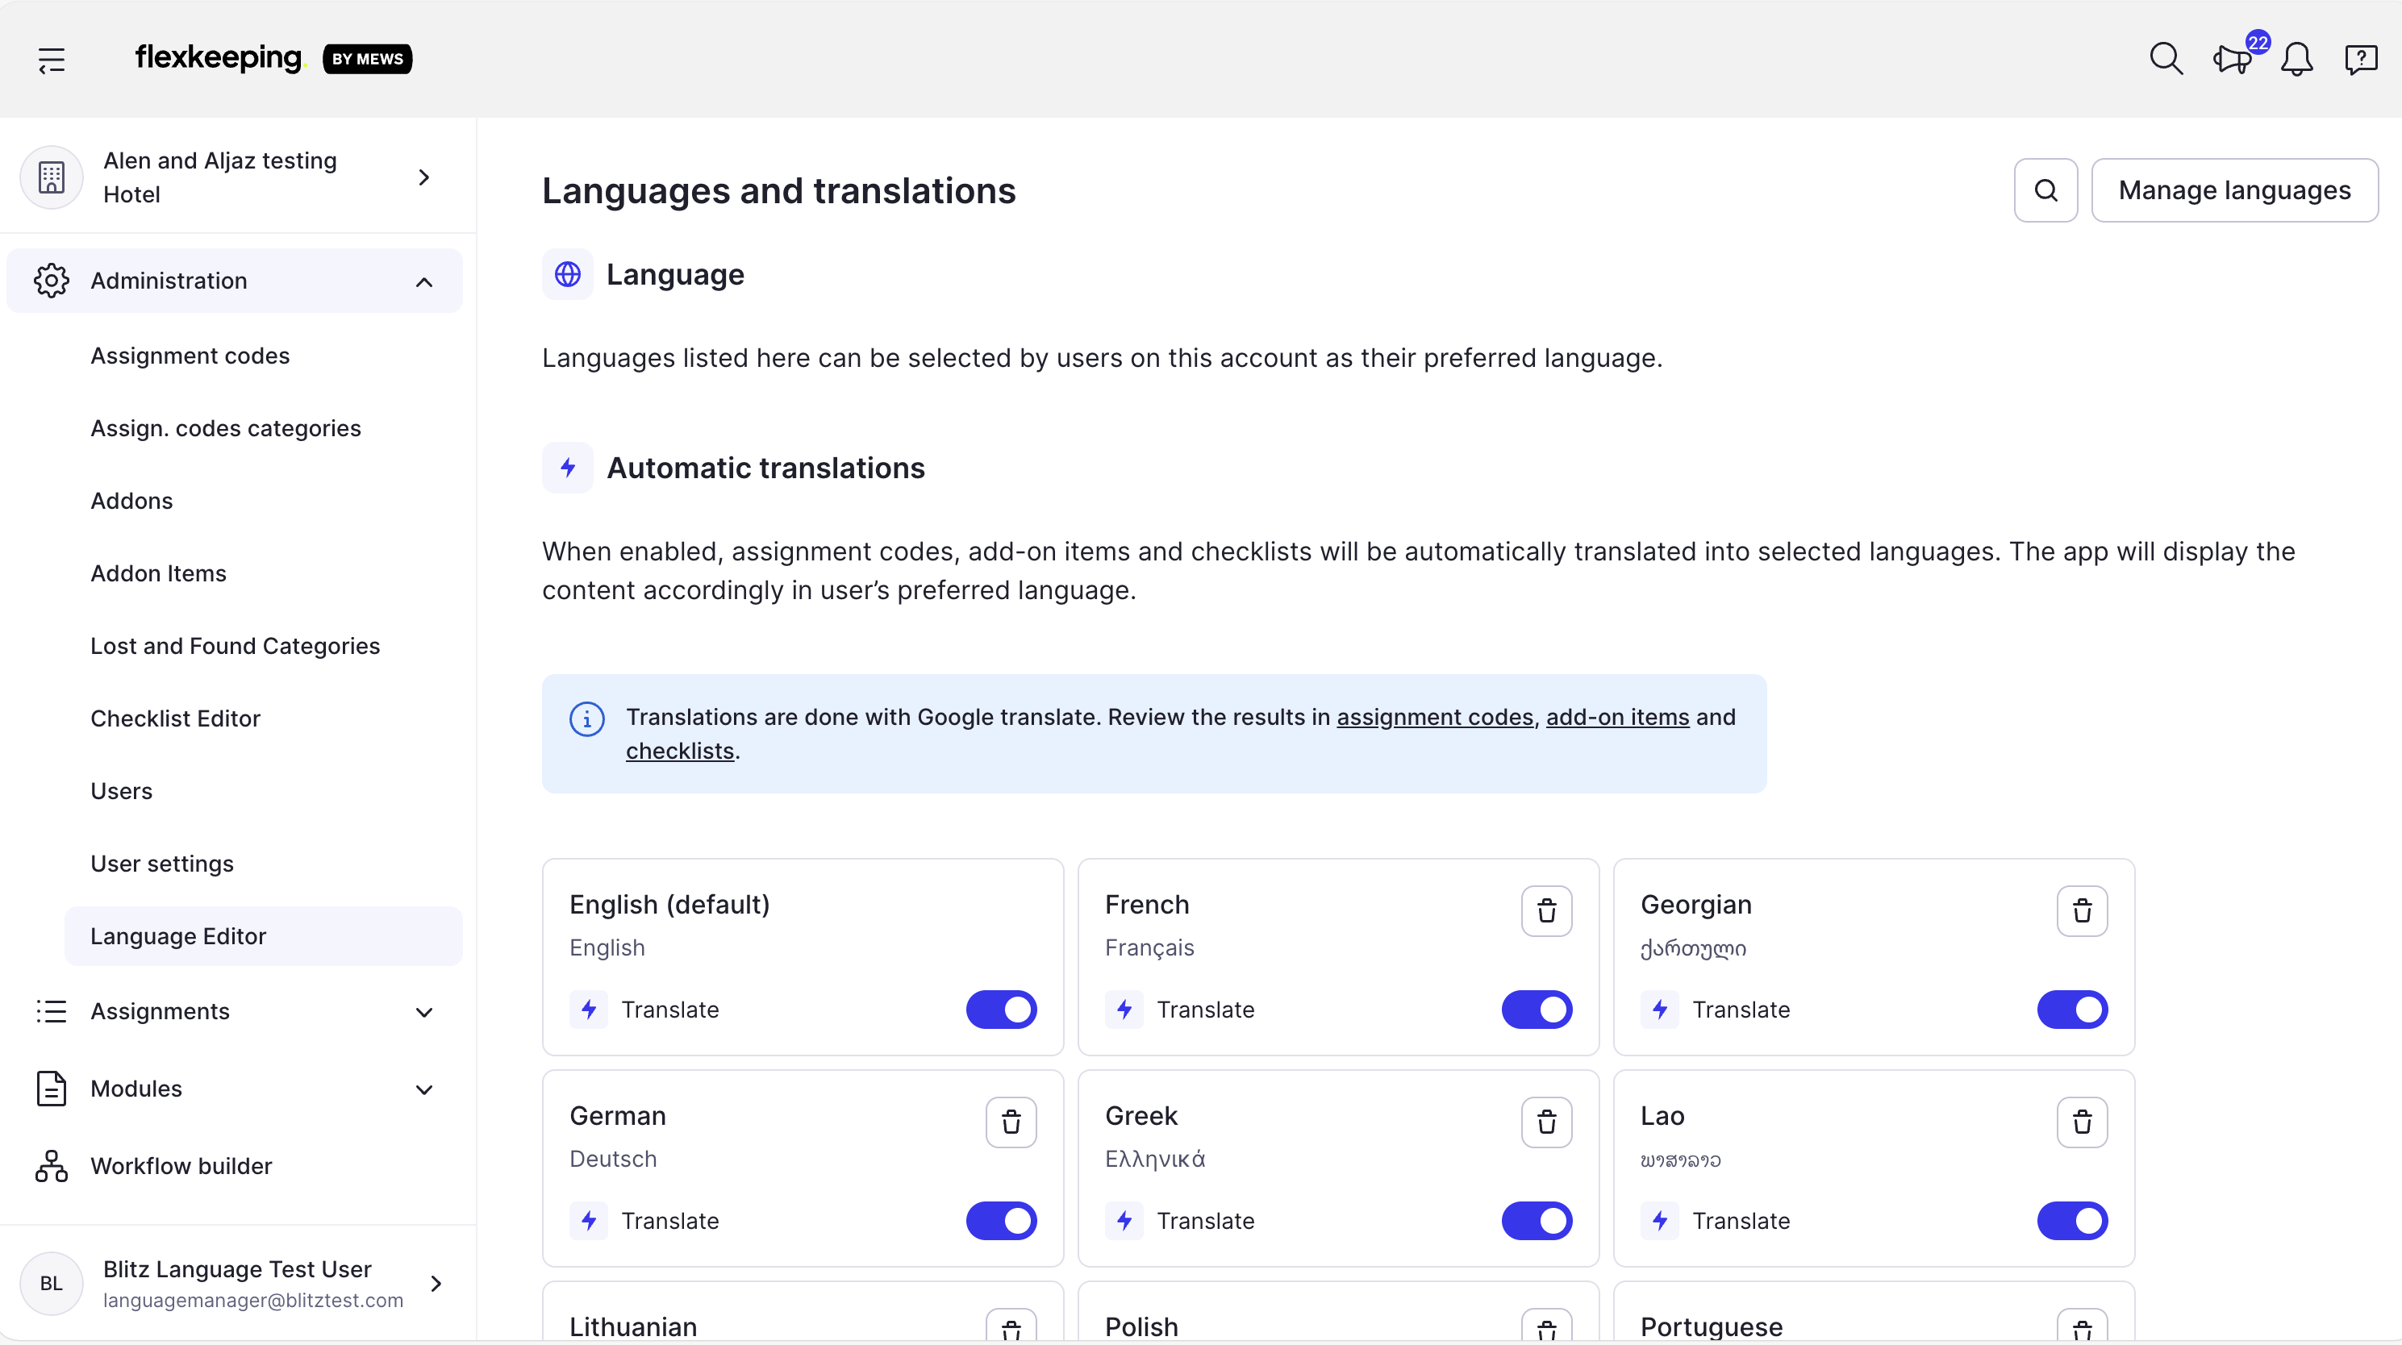This screenshot has width=2402, height=1345.
Task: Search languages with the magnifier button
Action: 2045,190
